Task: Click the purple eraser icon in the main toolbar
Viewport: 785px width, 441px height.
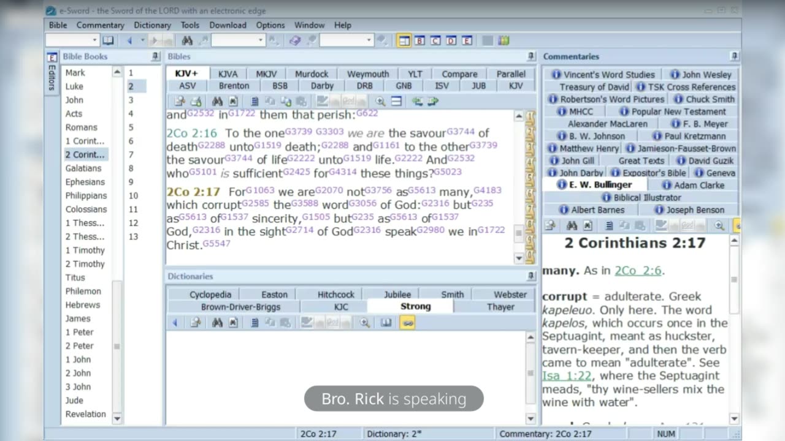Action: 295,40
